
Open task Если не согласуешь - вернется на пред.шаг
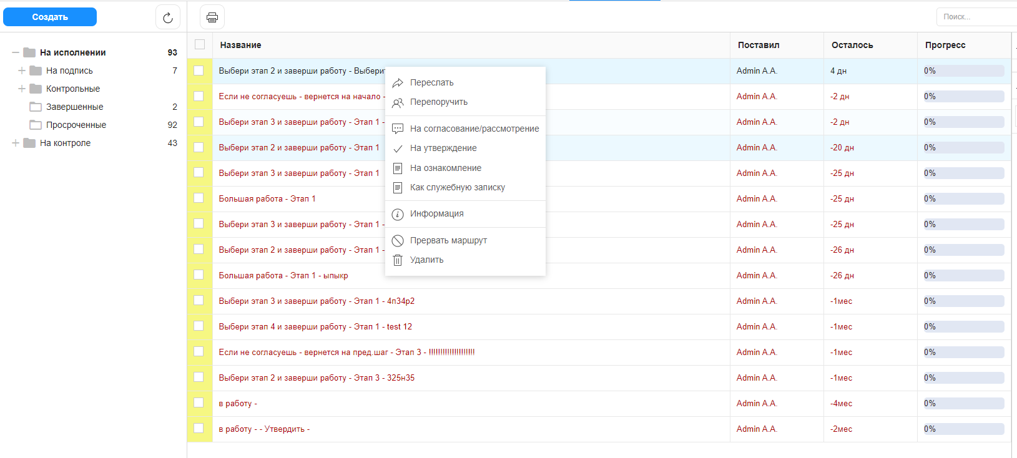(x=346, y=352)
